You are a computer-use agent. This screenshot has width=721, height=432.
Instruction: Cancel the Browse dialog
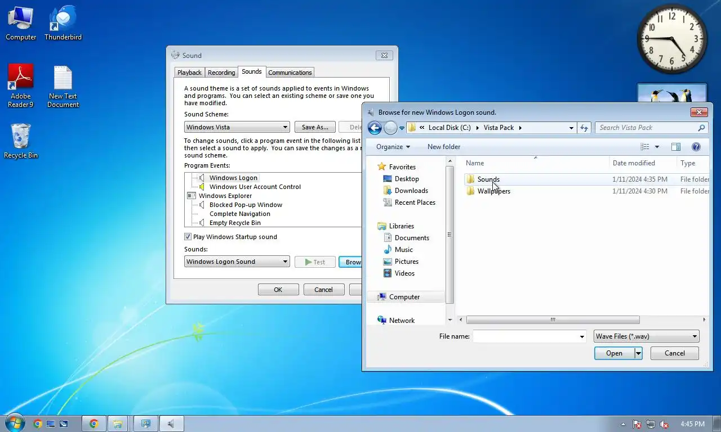675,353
